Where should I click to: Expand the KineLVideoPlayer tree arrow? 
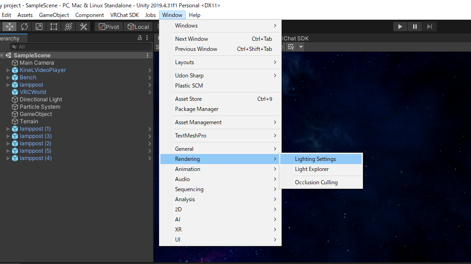(x=8, y=70)
